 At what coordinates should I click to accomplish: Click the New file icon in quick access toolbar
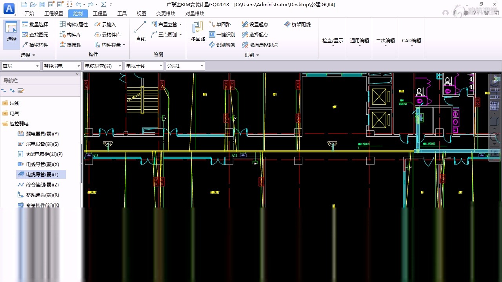point(24,4)
